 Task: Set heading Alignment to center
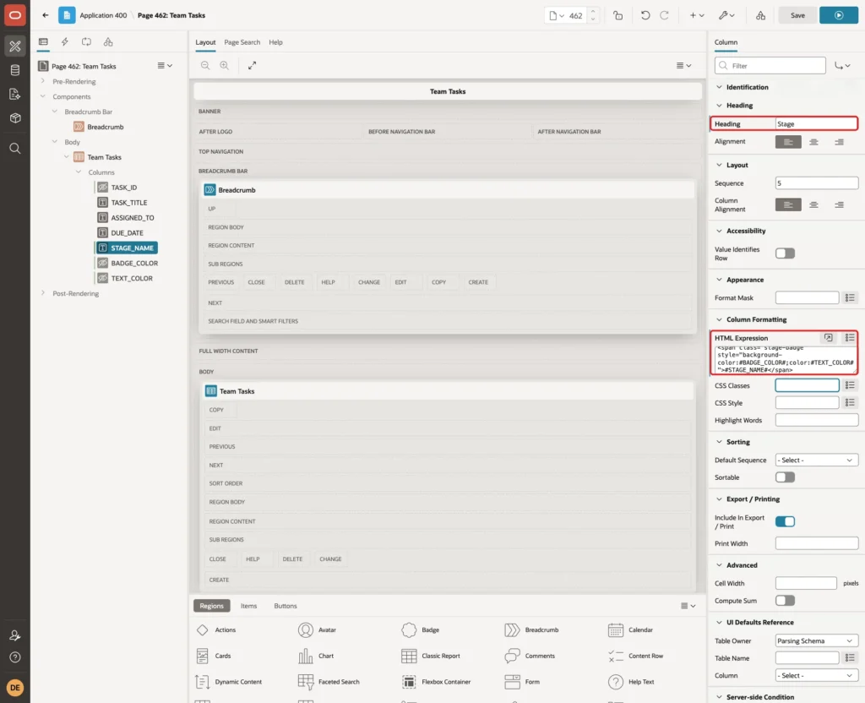(x=813, y=142)
